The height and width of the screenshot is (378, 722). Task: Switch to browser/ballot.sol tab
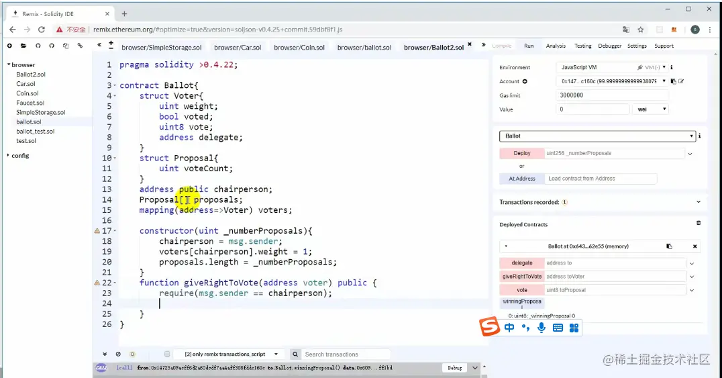tap(364, 47)
